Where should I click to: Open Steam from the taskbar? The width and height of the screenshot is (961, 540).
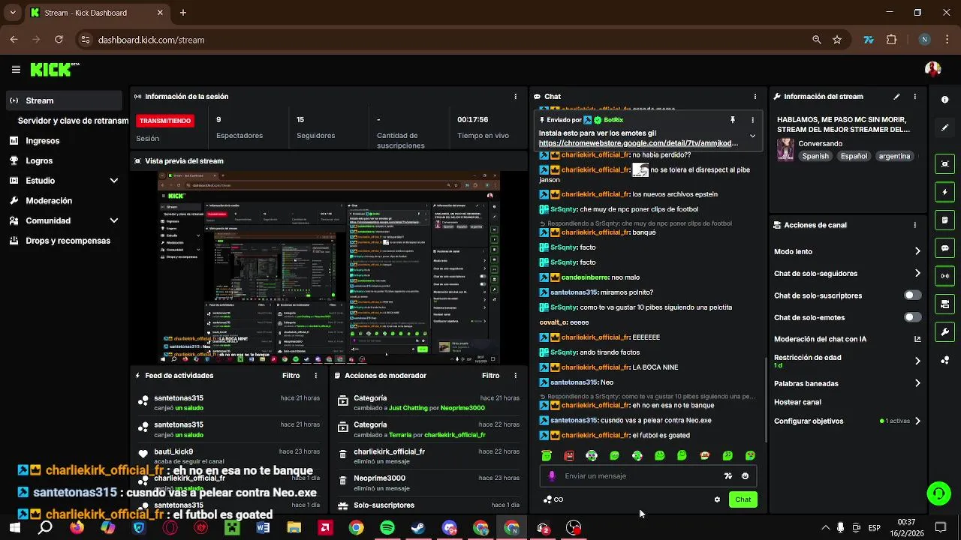tap(417, 528)
